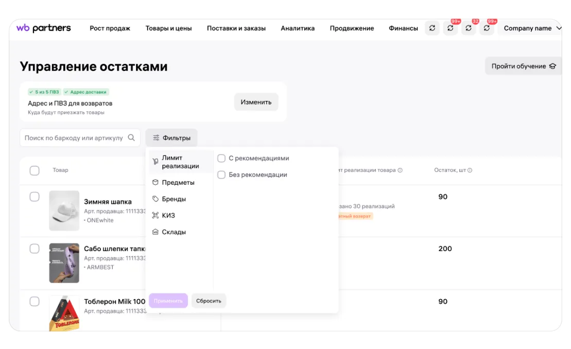Collapse the Фильтры dropdown
The height and width of the screenshot is (349, 571).
171,138
